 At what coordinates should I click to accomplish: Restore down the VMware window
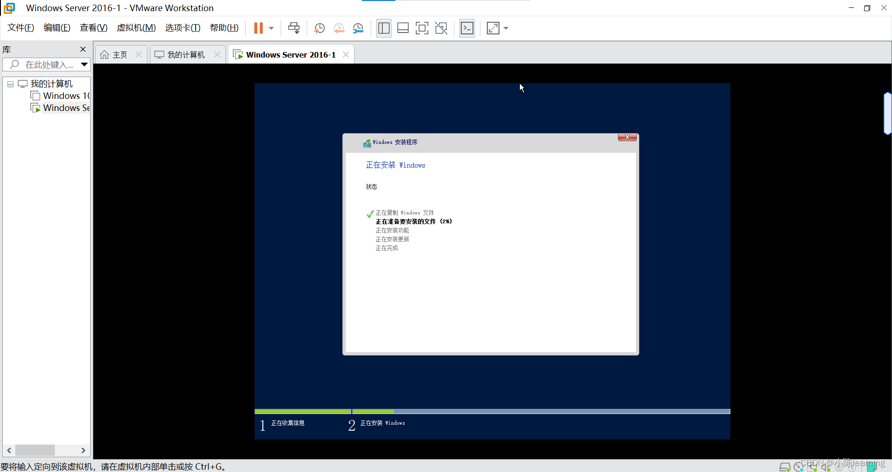867,8
